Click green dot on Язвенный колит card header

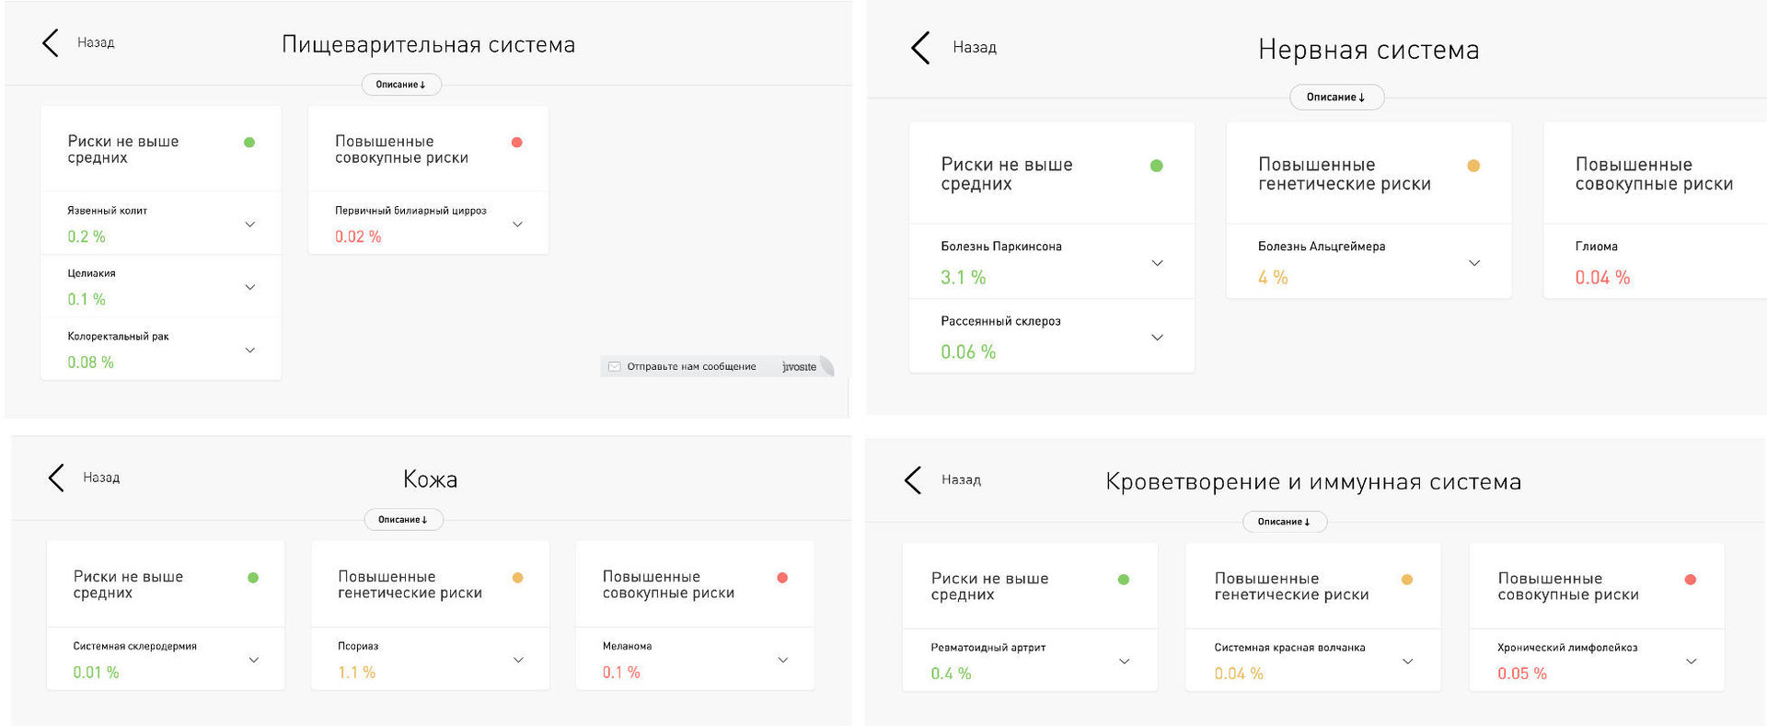[249, 143]
